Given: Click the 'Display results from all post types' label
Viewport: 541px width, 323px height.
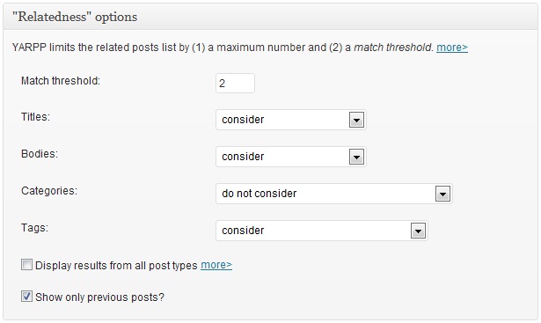Looking at the screenshot, I should pos(116,266).
